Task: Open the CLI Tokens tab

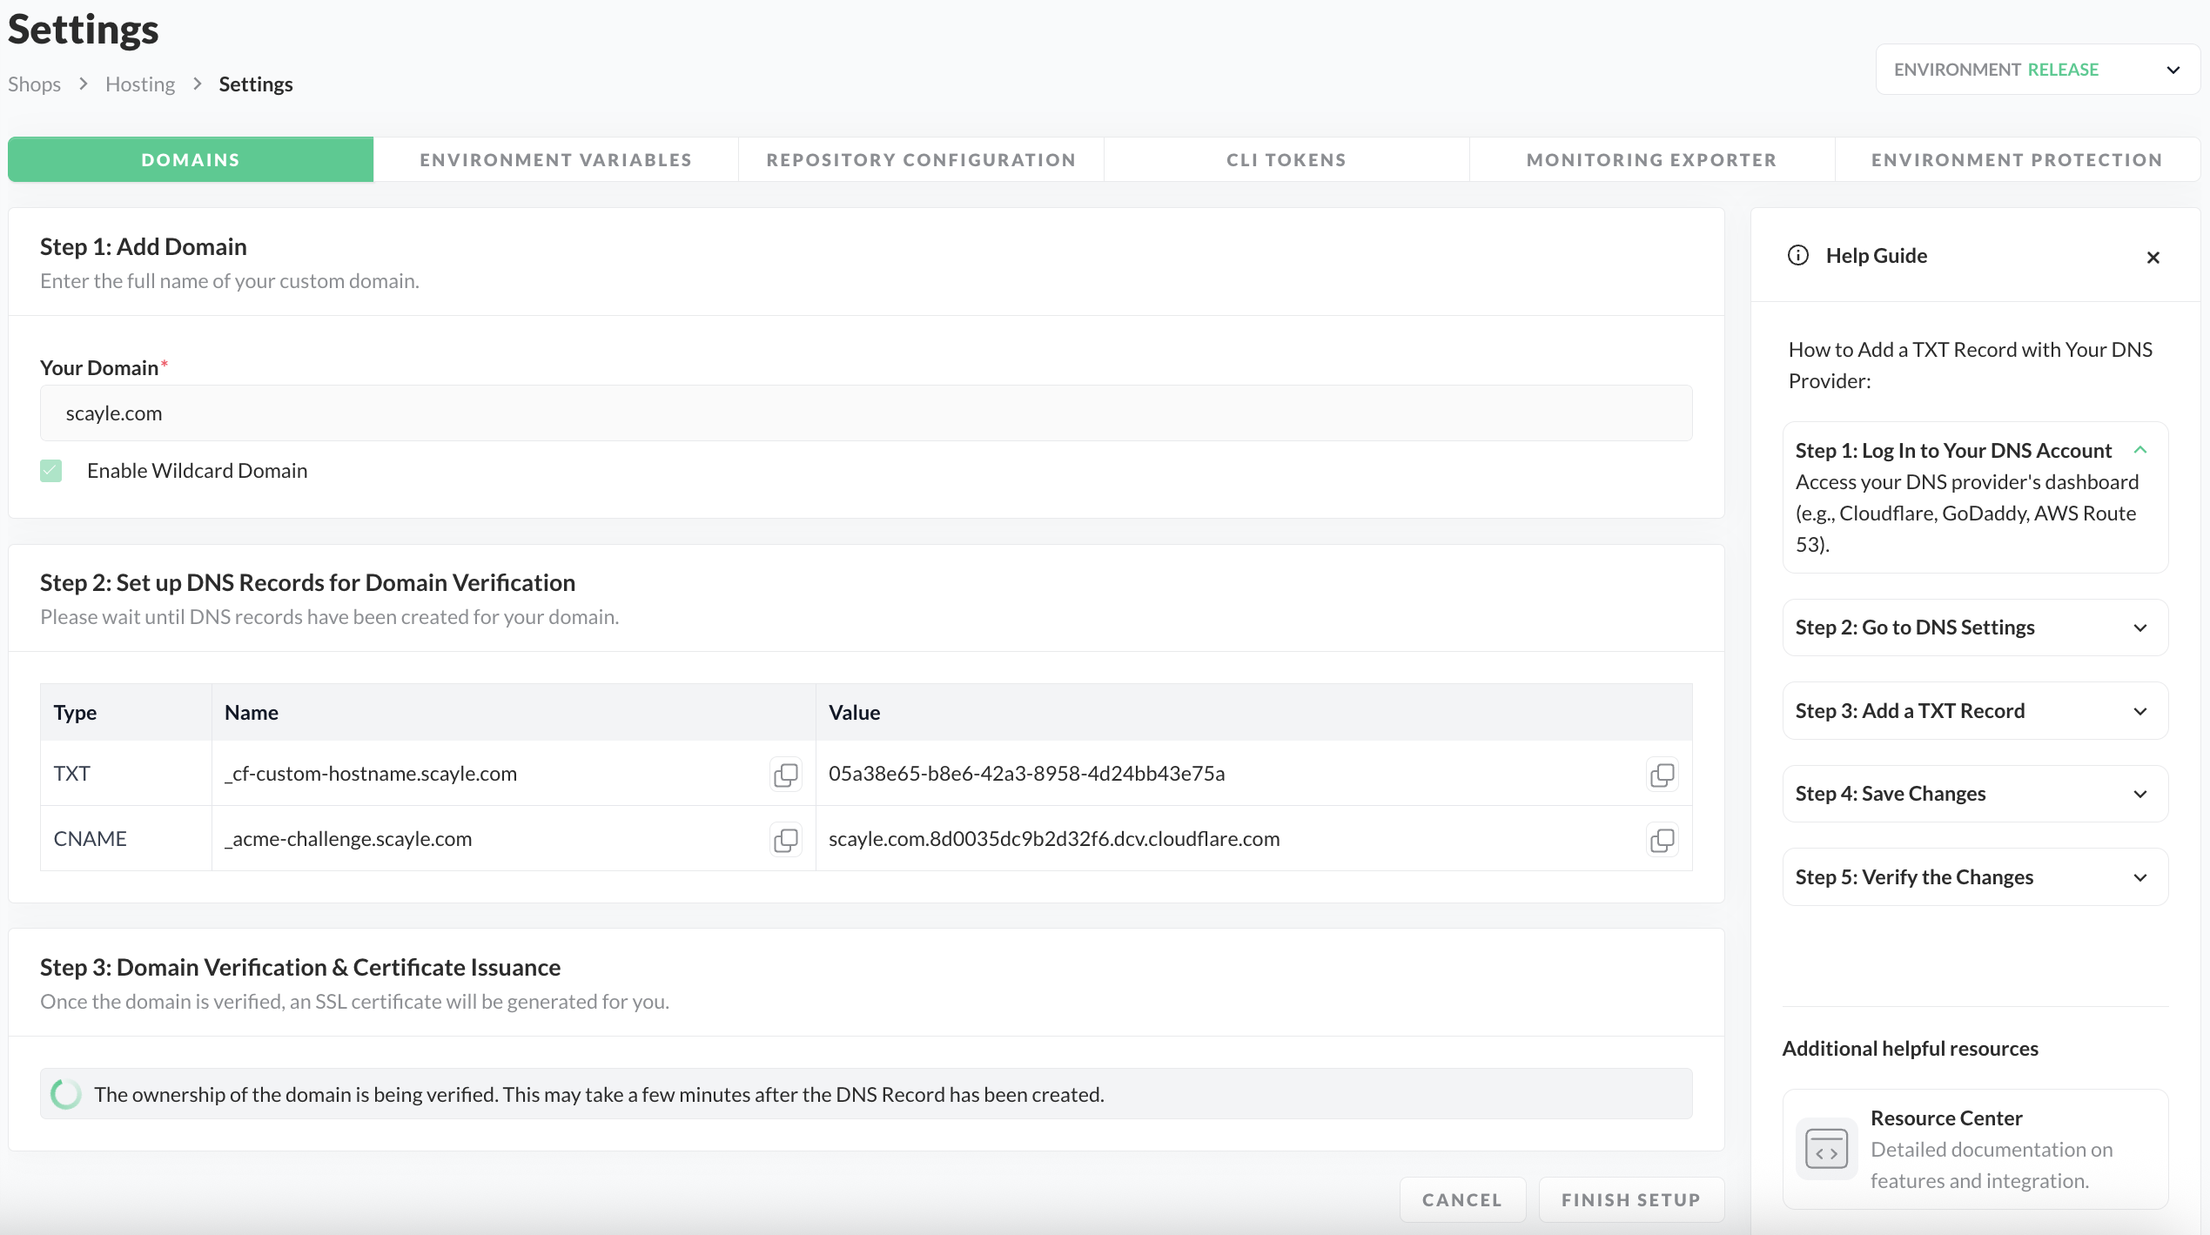Action: 1286,160
